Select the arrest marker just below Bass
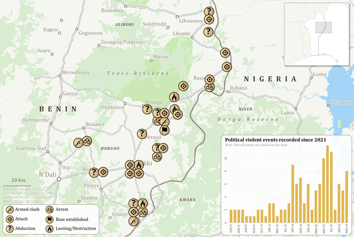This screenshot has width=354, height=237. pyautogui.click(x=209, y=87)
